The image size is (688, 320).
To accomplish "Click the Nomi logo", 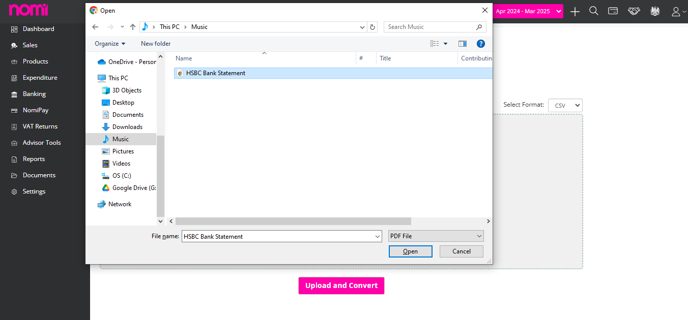I will pyautogui.click(x=28, y=10).
